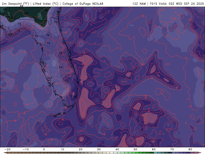Click the '77' dewpoint value on the map
This screenshot has height=154, width=205.
click(73, 67)
